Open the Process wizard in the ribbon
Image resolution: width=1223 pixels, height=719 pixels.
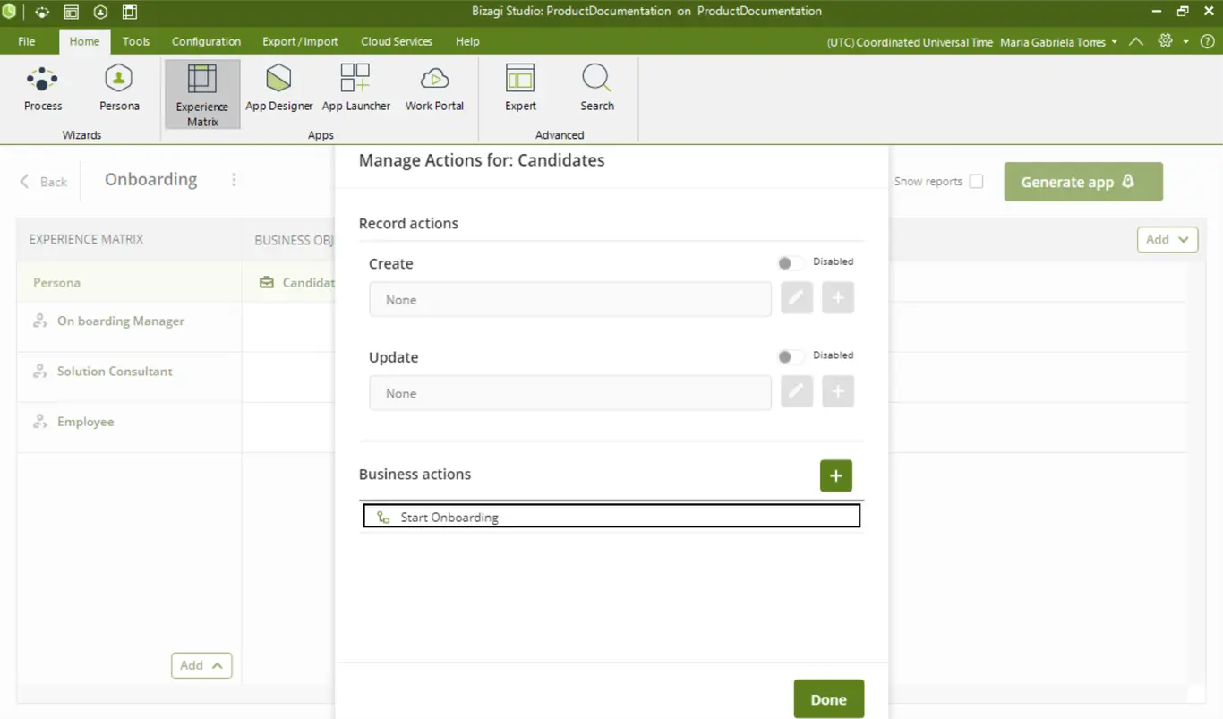point(43,89)
